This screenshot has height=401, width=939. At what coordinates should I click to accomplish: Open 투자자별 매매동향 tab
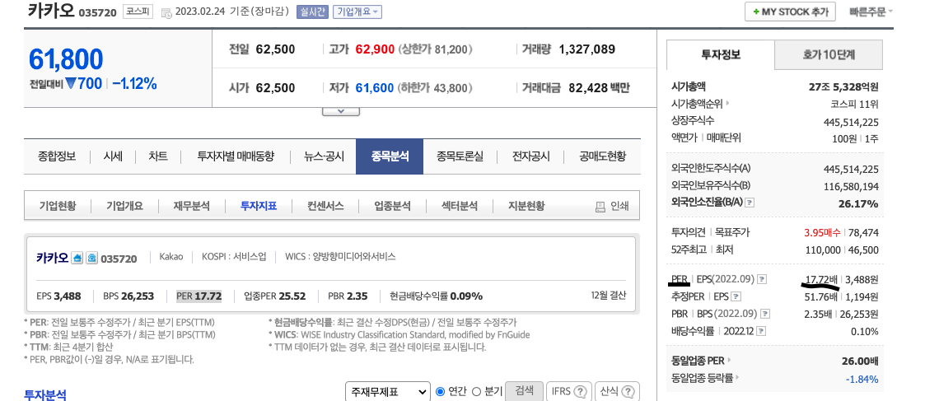(x=236, y=156)
